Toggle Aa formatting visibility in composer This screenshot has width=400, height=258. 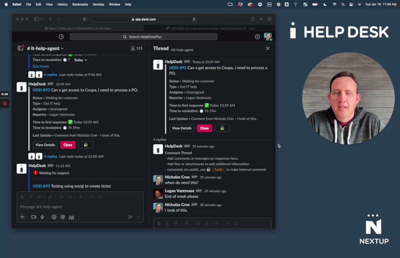click(71, 217)
